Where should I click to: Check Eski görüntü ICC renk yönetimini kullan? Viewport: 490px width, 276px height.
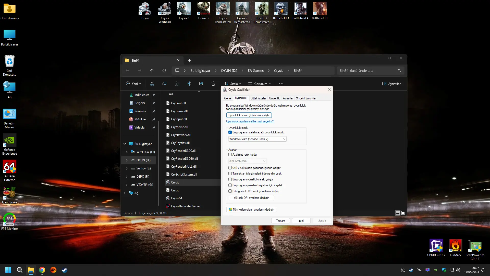(x=230, y=191)
